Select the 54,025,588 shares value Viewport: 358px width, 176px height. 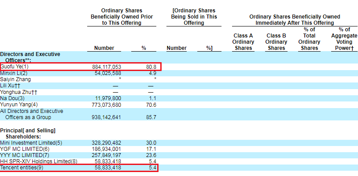click(108, 73)
